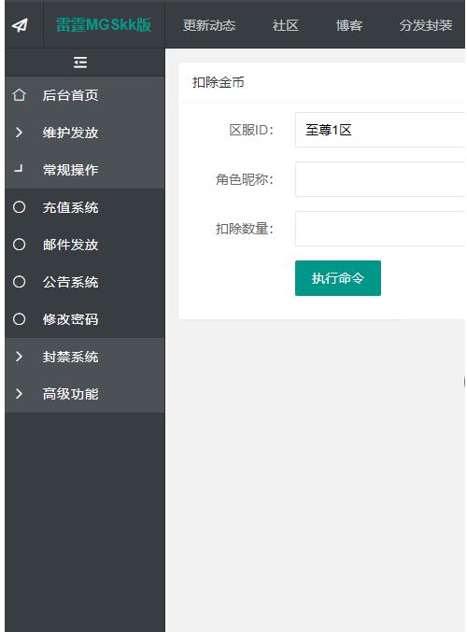Open the 高级功能 sidebar menu
This screenshot has width=467, height=632.
71,394
